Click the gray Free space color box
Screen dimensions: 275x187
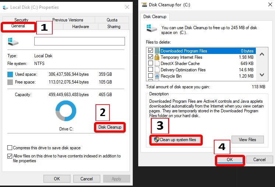pyautogui.click(x=10, y=82)
